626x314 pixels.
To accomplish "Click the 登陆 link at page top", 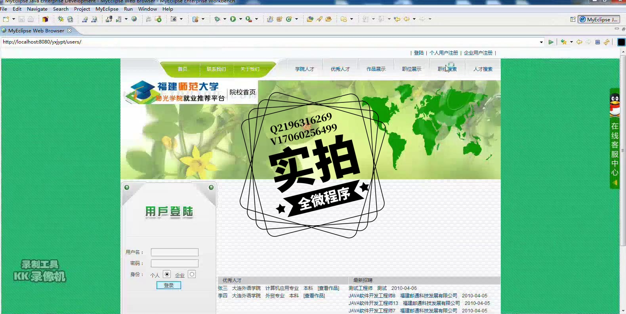I will [419, 53].
